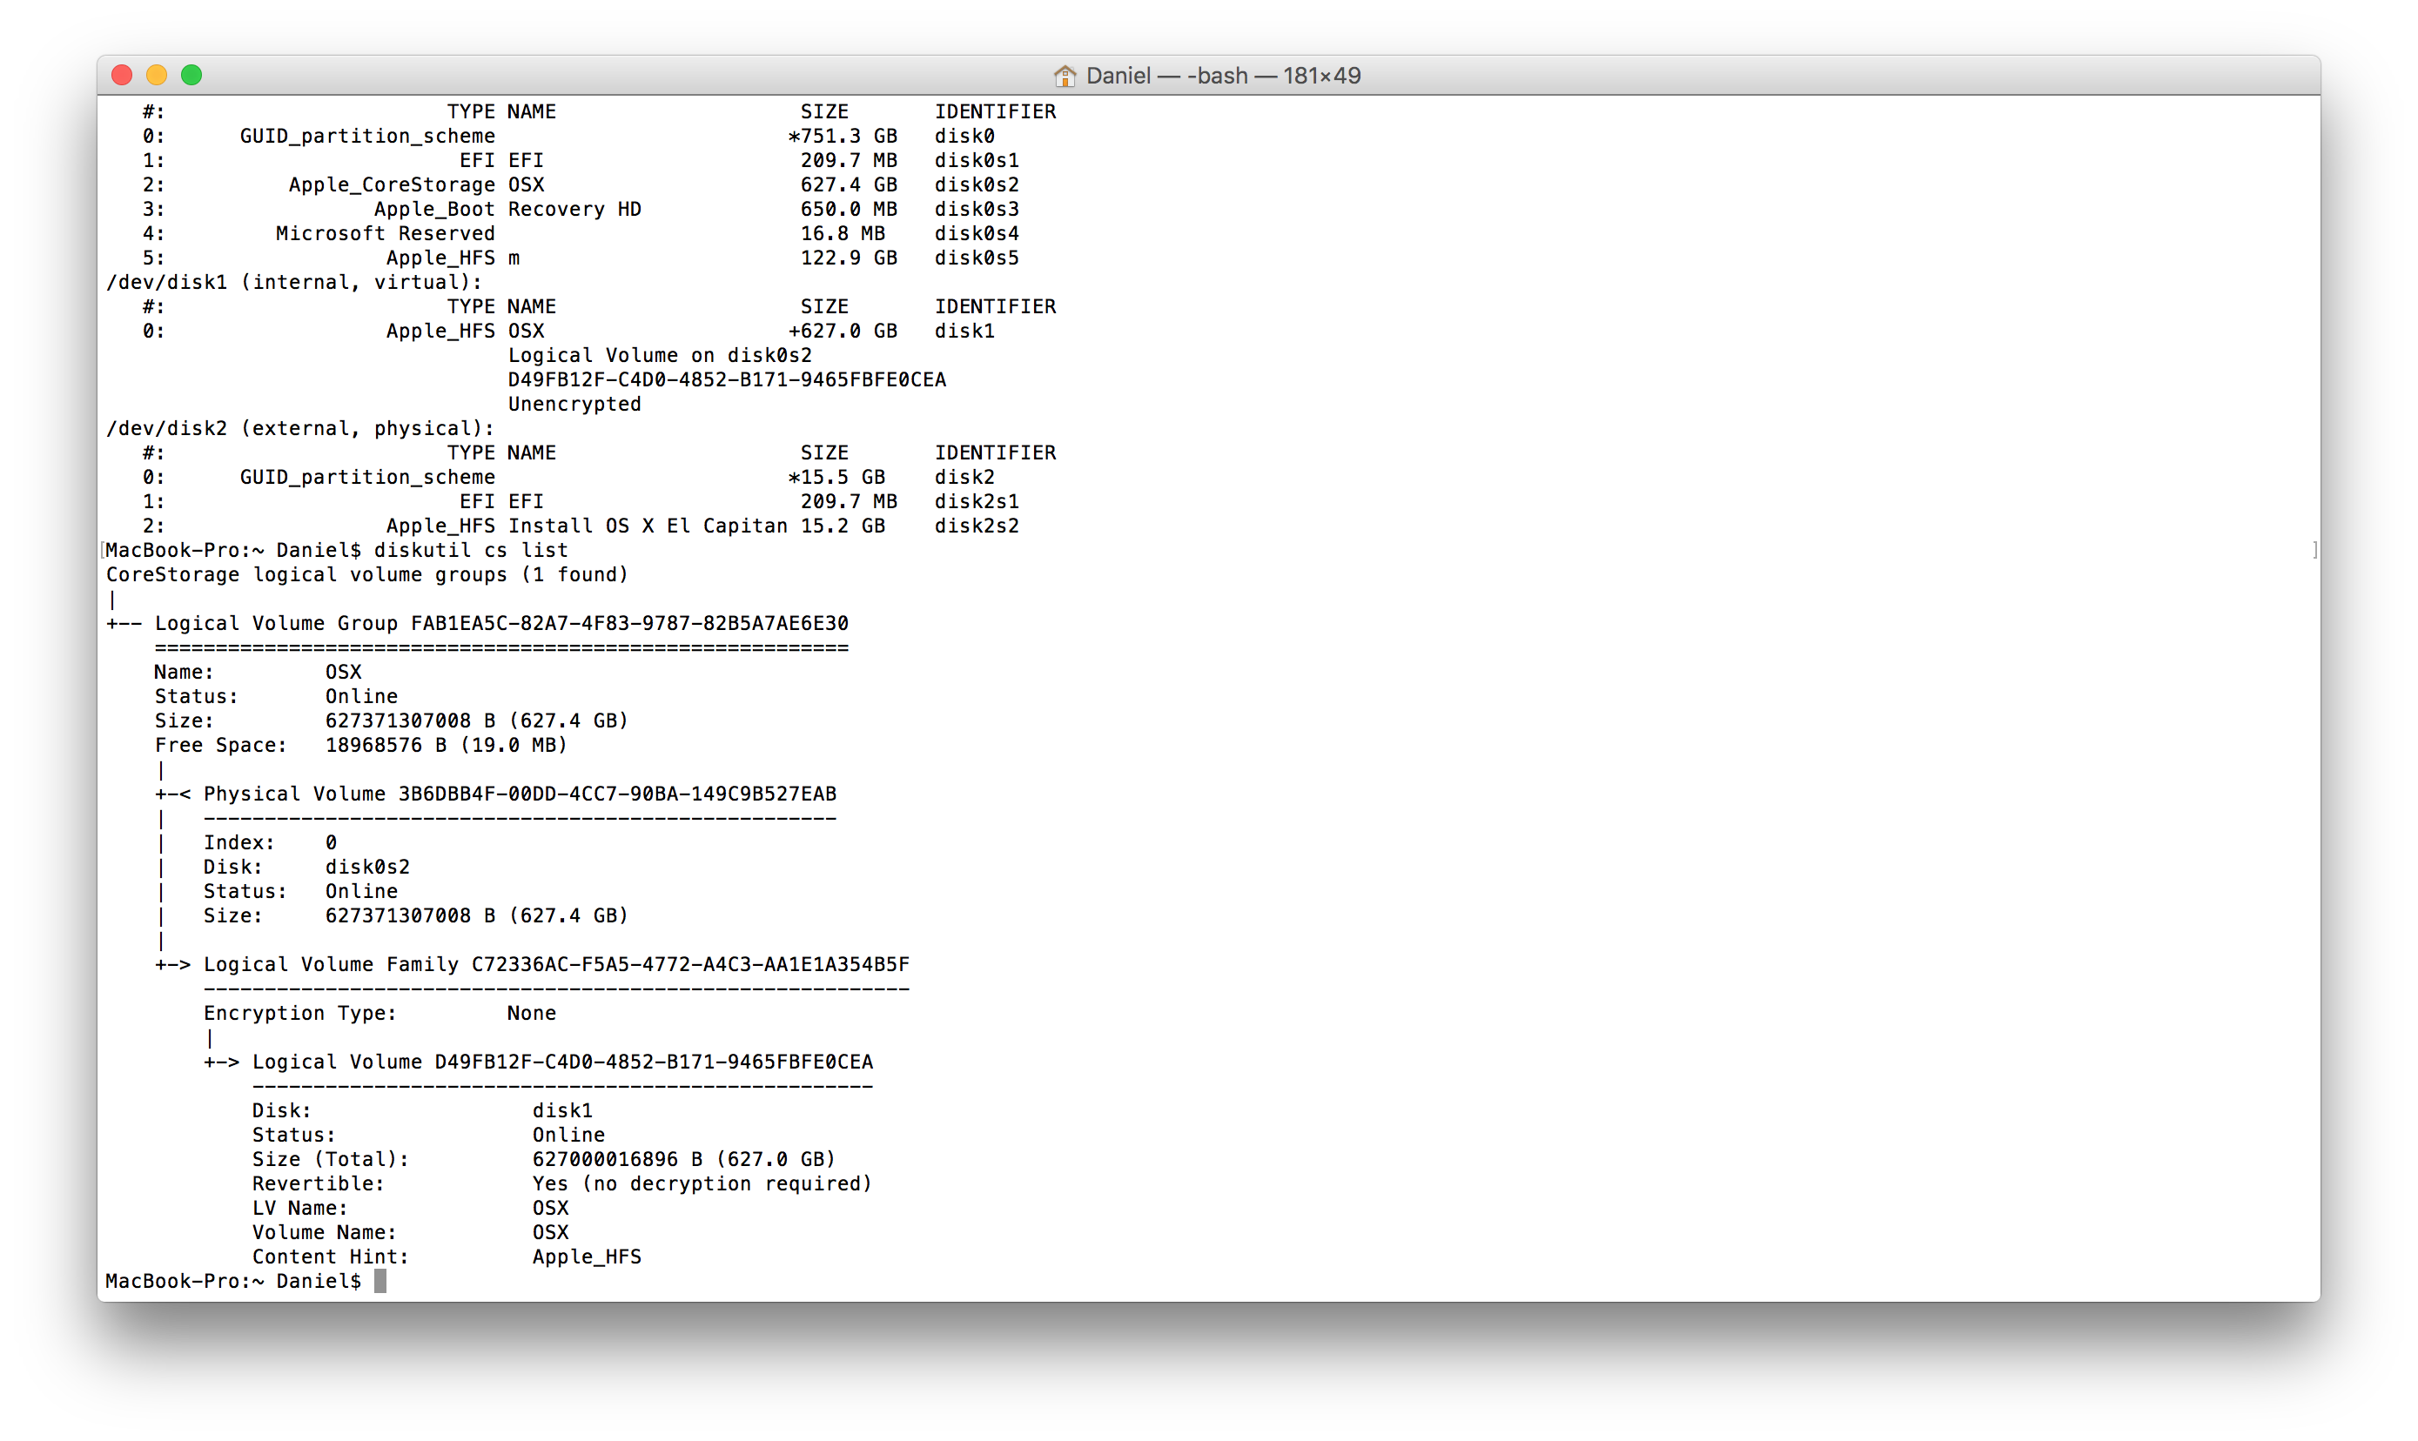Click 'Content Hint:' value 'Apple_HFS'
The width and height of the screenshot is (2418, 1441).
[x=588, y=1257]
